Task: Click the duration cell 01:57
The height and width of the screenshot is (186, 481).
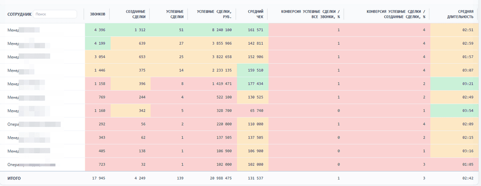Action: point(455,57)
